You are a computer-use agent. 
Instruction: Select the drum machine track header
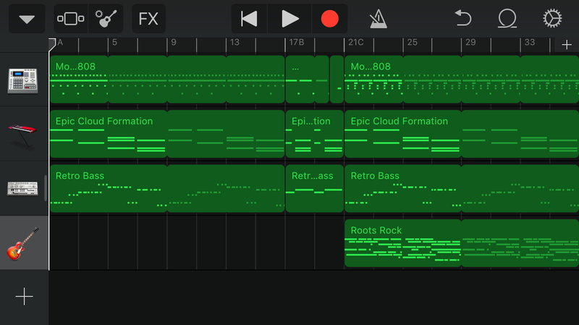(23, 80)
